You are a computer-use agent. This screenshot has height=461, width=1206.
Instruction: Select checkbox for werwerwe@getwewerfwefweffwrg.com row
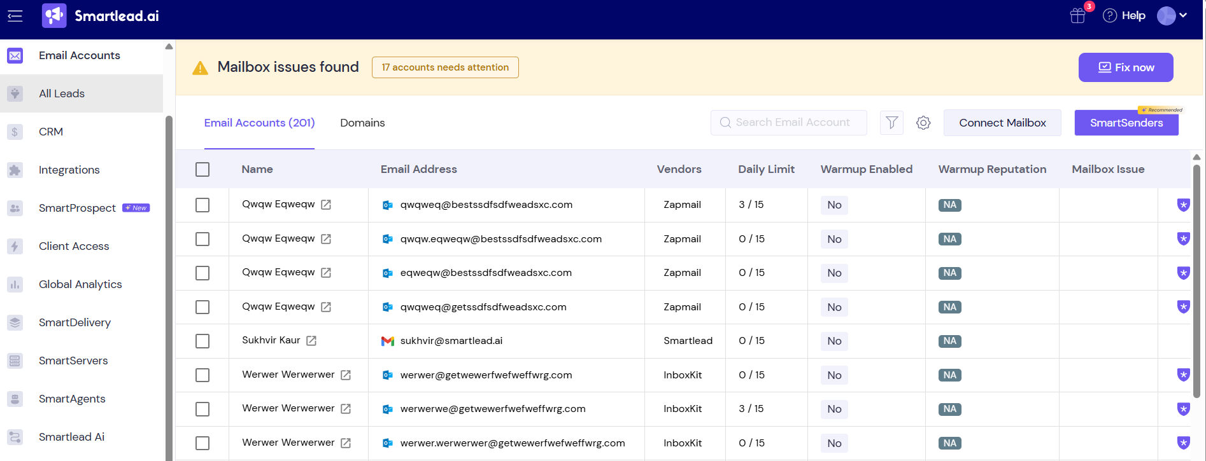pos(202,409)
